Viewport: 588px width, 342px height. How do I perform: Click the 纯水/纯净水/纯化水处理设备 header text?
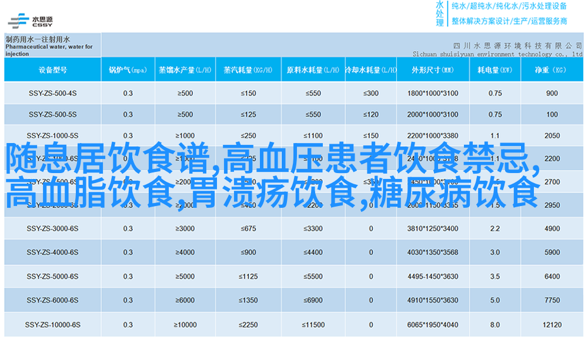(509, 6)
